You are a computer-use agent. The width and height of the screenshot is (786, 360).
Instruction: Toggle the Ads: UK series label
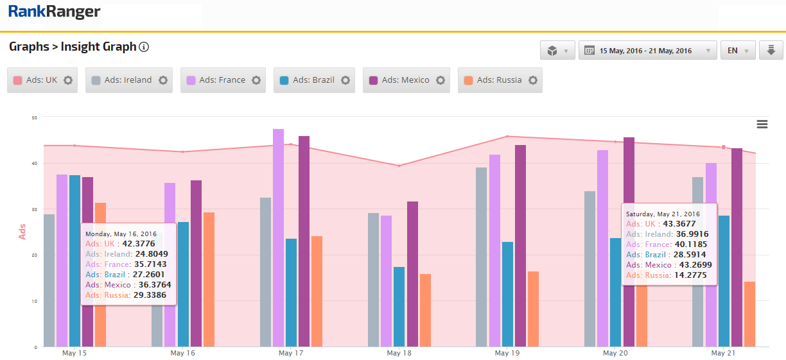click(x=42, y=80)
